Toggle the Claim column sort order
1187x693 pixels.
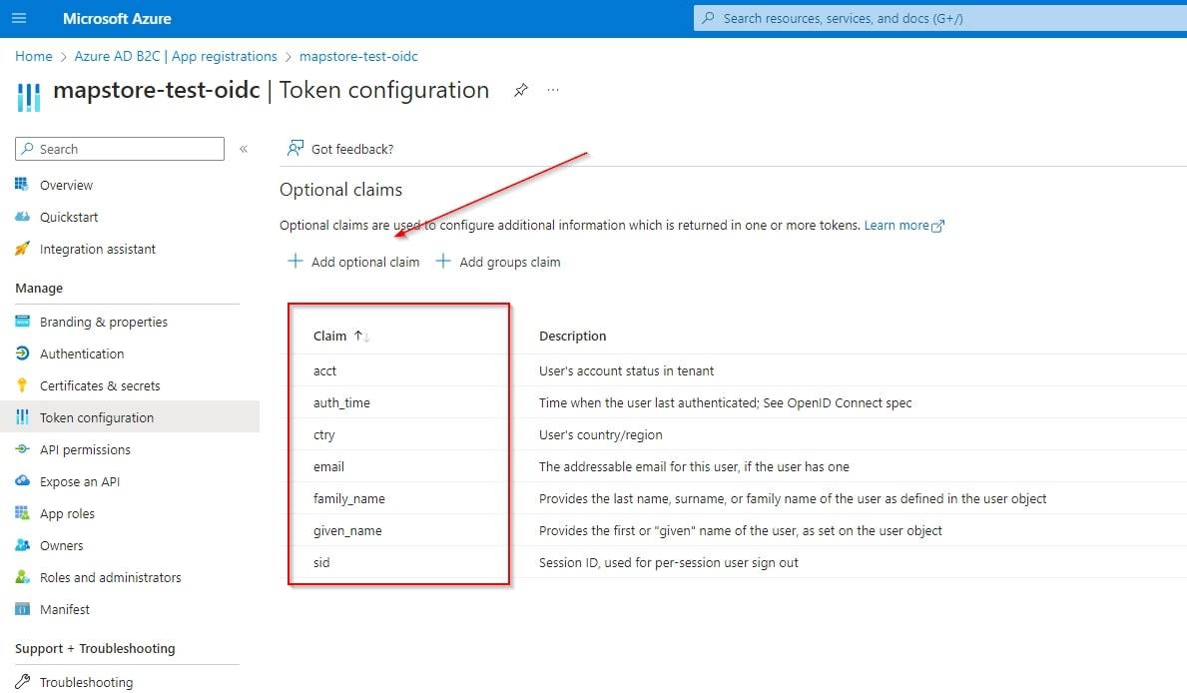(x=339, y=336)
